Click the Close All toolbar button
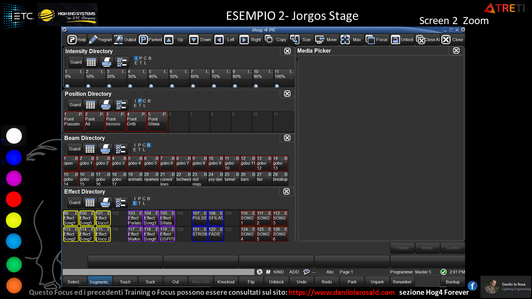The image size is (532, 299). tap(427, 40)
